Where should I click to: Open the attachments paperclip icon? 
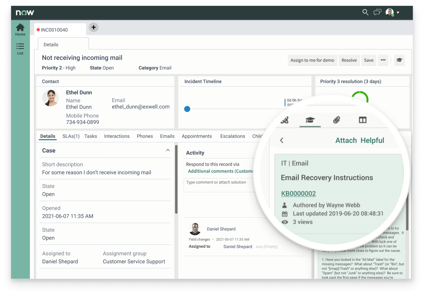coord(336,120)
